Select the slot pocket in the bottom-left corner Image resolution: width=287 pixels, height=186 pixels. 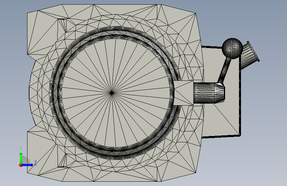click(62, 161)
